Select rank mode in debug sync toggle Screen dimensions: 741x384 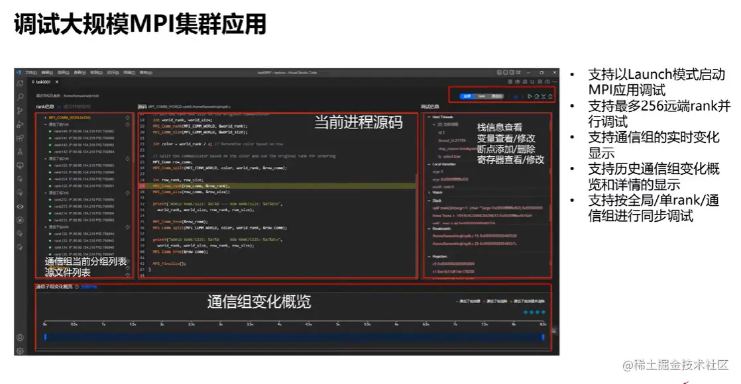[481, 96]
